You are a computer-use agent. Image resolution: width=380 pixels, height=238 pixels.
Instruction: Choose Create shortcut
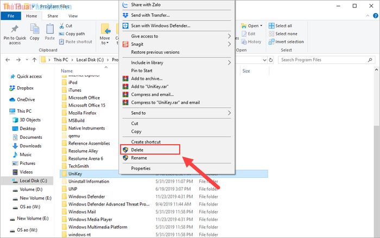pos(176,141)
